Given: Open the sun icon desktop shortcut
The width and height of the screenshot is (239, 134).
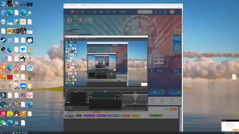Looking at the screenshot, I should point(23,22).
